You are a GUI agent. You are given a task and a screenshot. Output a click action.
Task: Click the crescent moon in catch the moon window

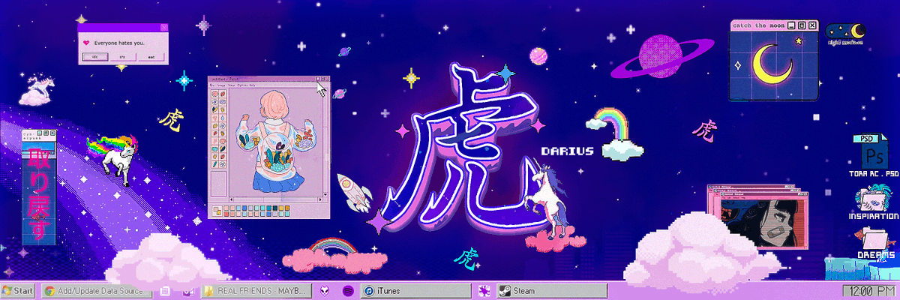(772, 64)
